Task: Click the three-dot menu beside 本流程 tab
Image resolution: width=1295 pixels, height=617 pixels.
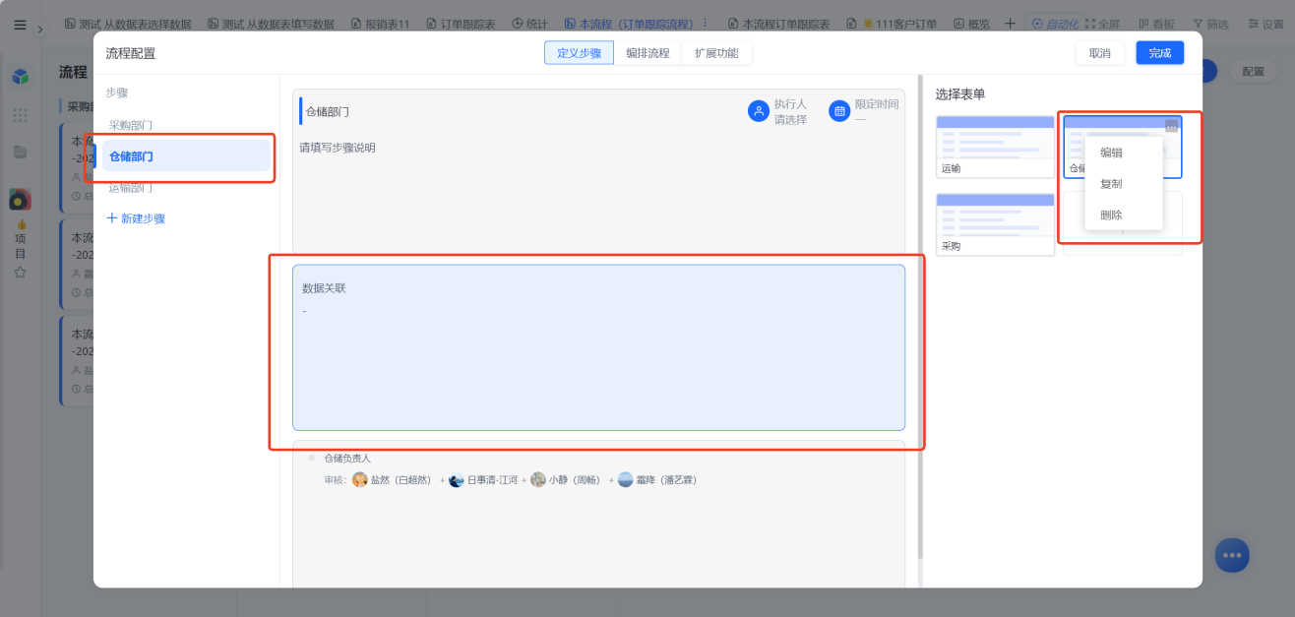Action: pyautogui.click(x=704, y=23)
